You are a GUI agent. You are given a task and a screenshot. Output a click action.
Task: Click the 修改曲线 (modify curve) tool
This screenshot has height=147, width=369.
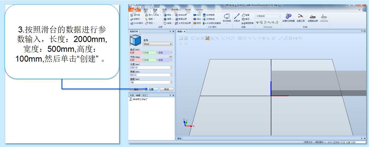[227, 18]
